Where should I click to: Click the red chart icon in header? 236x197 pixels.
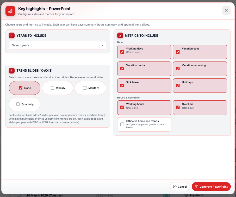pyautogui.click(x=10, y=11)
